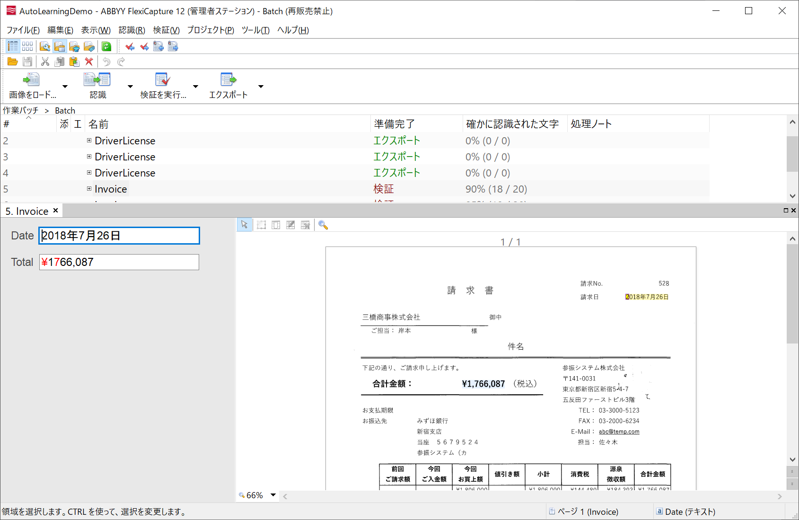Expand the Invoice row 5
799x520 pixels.
(89, 189)
